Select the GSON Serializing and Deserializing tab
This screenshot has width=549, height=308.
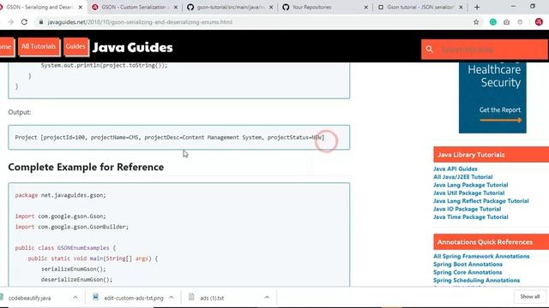point(39,7)
